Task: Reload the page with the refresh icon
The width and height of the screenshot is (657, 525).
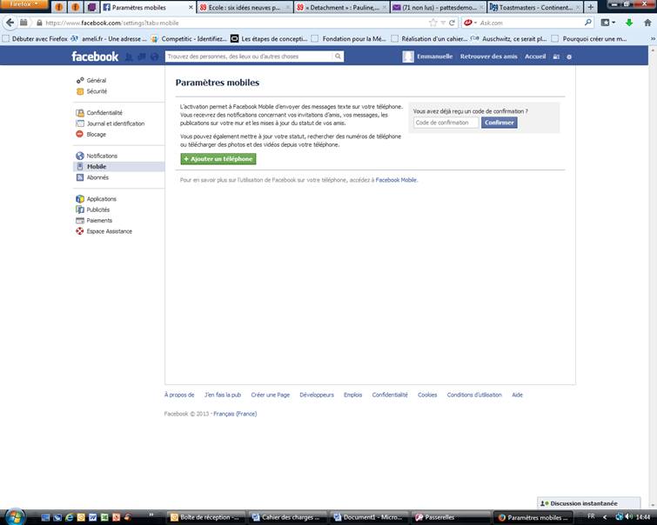Action: [x=452, y=23]
